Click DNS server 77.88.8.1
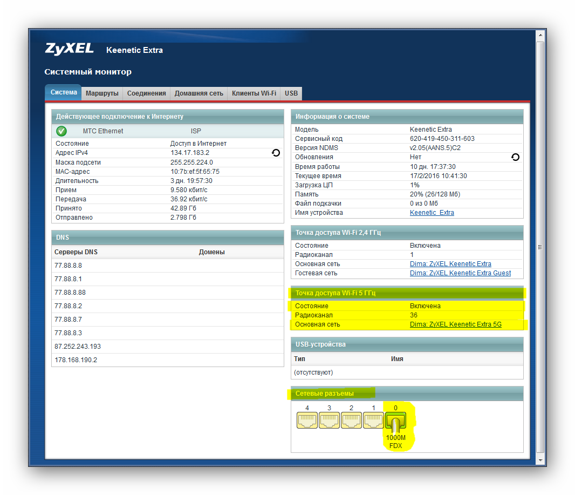This screenshot has height=495, width=575. [68, 279]
